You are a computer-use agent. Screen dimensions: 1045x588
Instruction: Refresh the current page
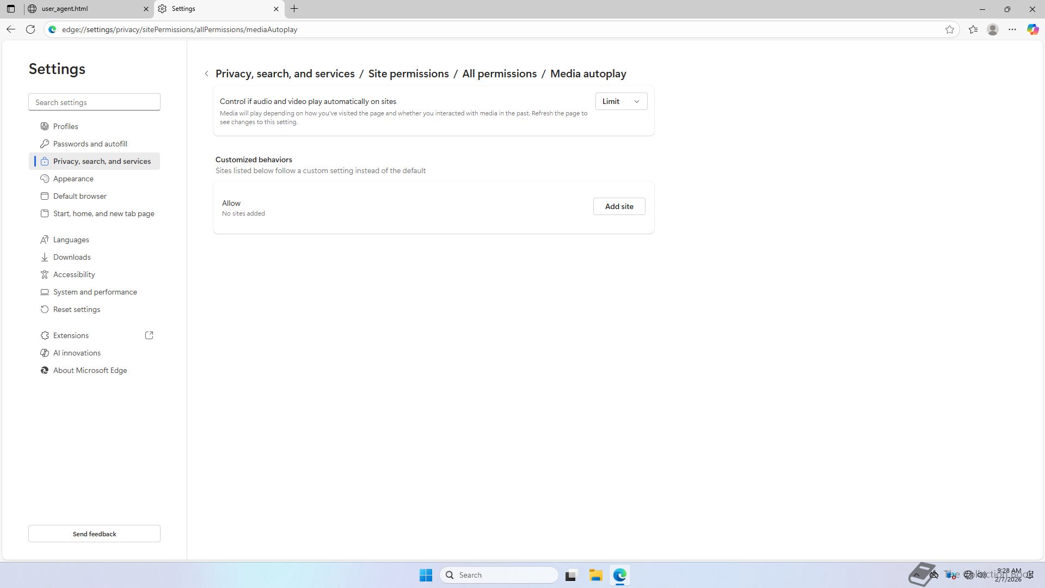click(x=30, y=29)
